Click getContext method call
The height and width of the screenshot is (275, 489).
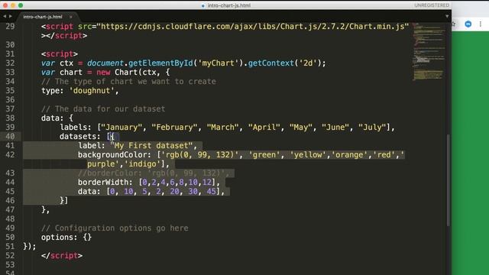(270, 63)
